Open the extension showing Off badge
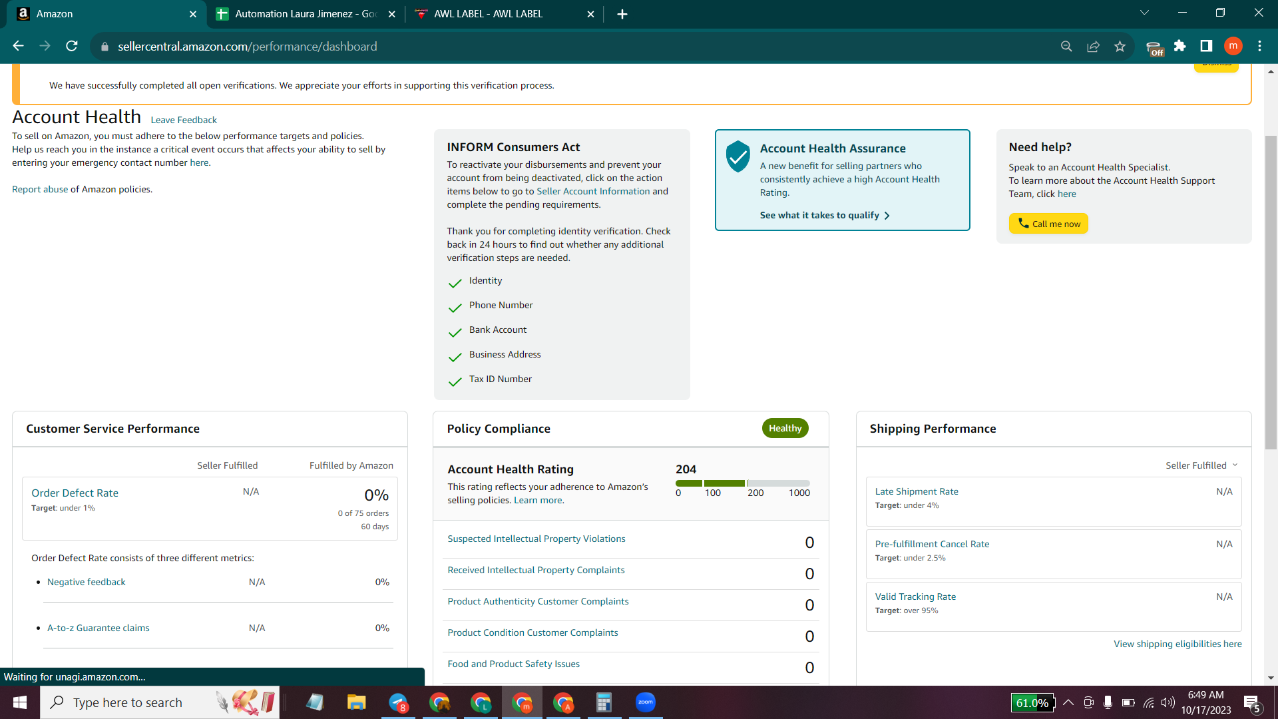Screen dimensions: 1278x719 click(1154, 47)
